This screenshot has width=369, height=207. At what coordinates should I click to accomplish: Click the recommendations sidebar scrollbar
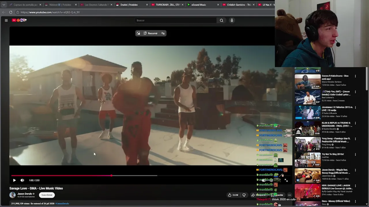click(x=366, y=79)
